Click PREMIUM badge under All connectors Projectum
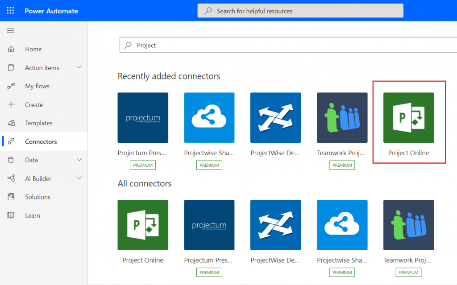 209,272
